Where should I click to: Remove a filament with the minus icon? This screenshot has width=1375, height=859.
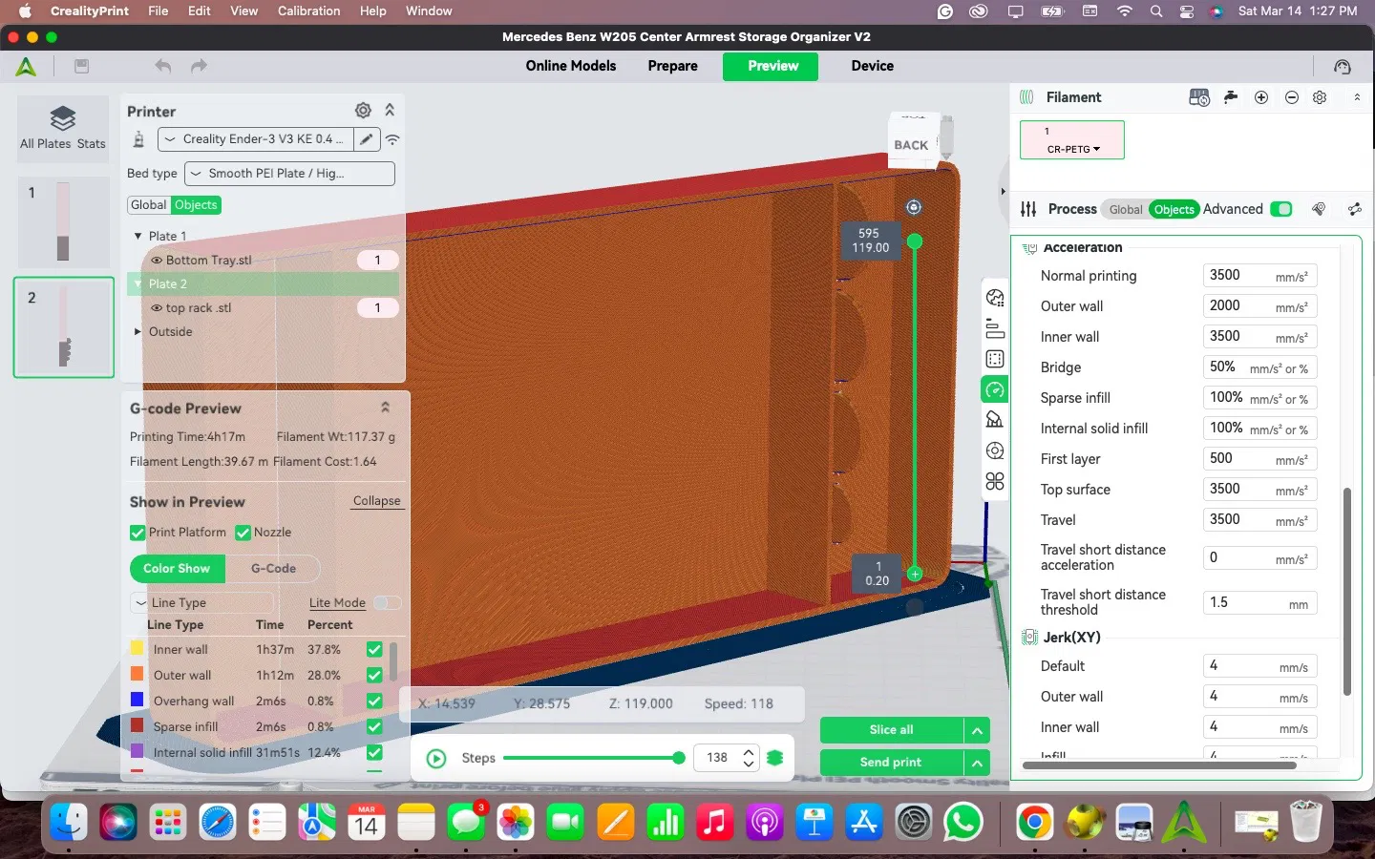[x=1292, y=97]
